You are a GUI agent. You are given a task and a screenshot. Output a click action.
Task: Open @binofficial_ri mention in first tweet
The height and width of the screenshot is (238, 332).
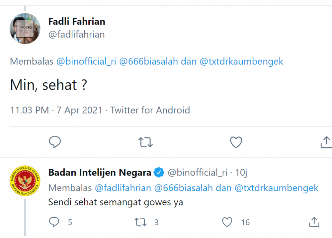click(x=86, y=62)
